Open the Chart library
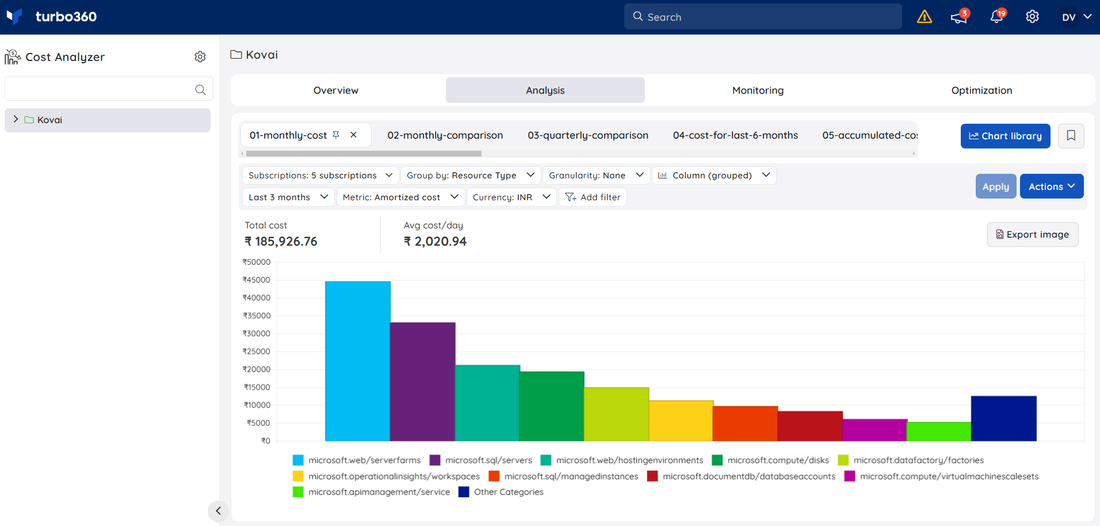The height and width of the screenshot is (526, 1100). (1005, 136)
